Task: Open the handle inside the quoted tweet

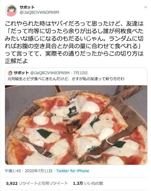Action: (50, 73)
